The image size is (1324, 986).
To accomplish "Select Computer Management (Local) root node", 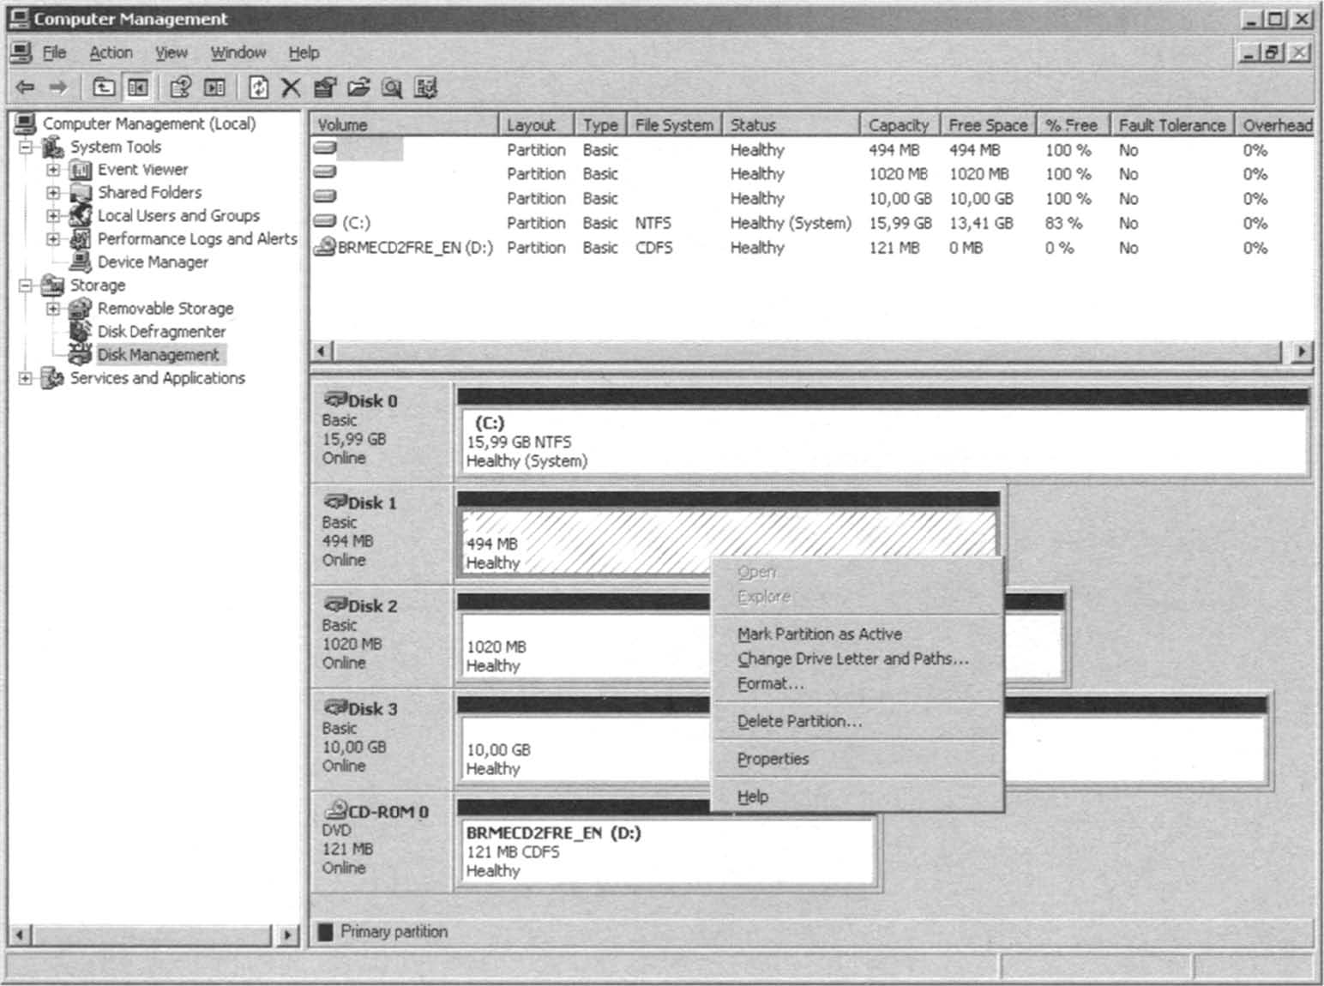I will tap(149, 123).
